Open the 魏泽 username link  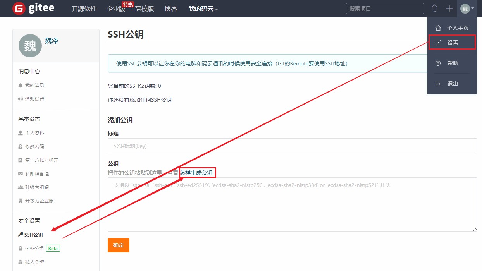52,41
